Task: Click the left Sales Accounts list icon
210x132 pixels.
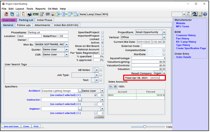Action: coord(111,87)
